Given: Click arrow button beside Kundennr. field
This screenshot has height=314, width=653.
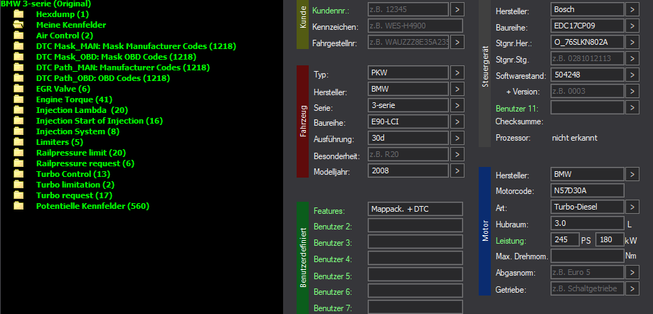Looking at the screenshot, I should [457, 9].
